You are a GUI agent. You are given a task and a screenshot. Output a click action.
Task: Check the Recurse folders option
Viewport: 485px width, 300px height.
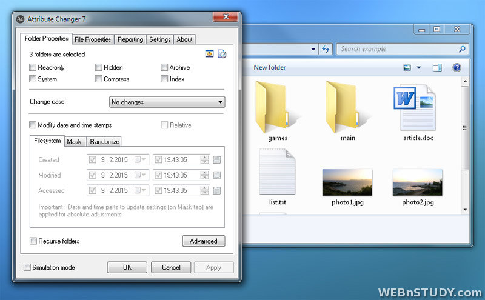(33, 241)
